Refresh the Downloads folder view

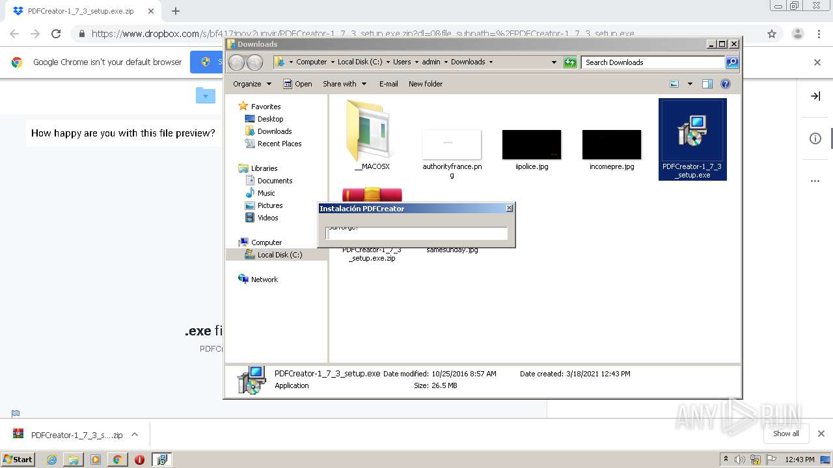tap(570, 62)
